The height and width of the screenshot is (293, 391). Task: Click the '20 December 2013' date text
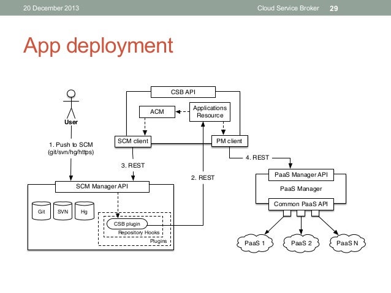pyautogui.click(x=51, y=8)
